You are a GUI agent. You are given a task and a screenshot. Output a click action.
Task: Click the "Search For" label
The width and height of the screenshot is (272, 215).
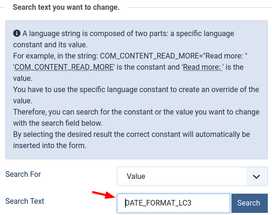click(x=23, y=174)
